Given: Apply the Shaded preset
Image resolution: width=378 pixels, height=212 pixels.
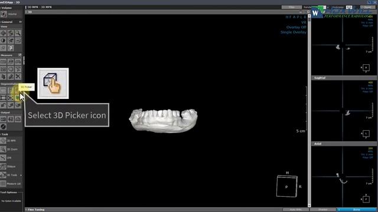Looking at the screenshot, I should pyautogui.click(x=323, y=210).
